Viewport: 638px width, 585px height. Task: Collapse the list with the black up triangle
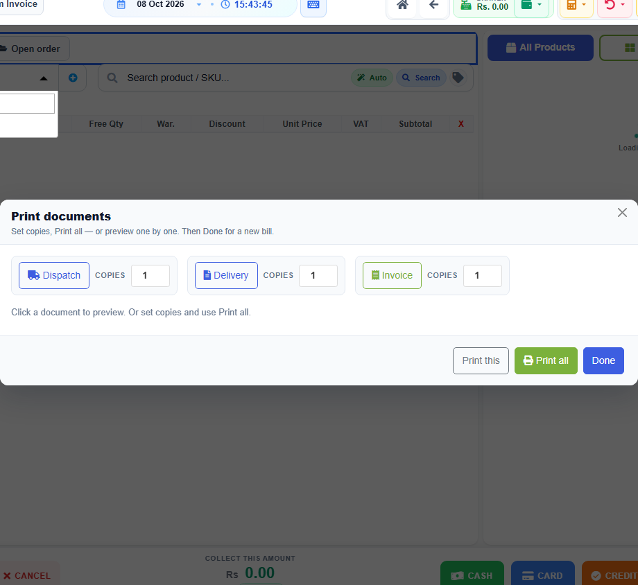tap(44, 78)
